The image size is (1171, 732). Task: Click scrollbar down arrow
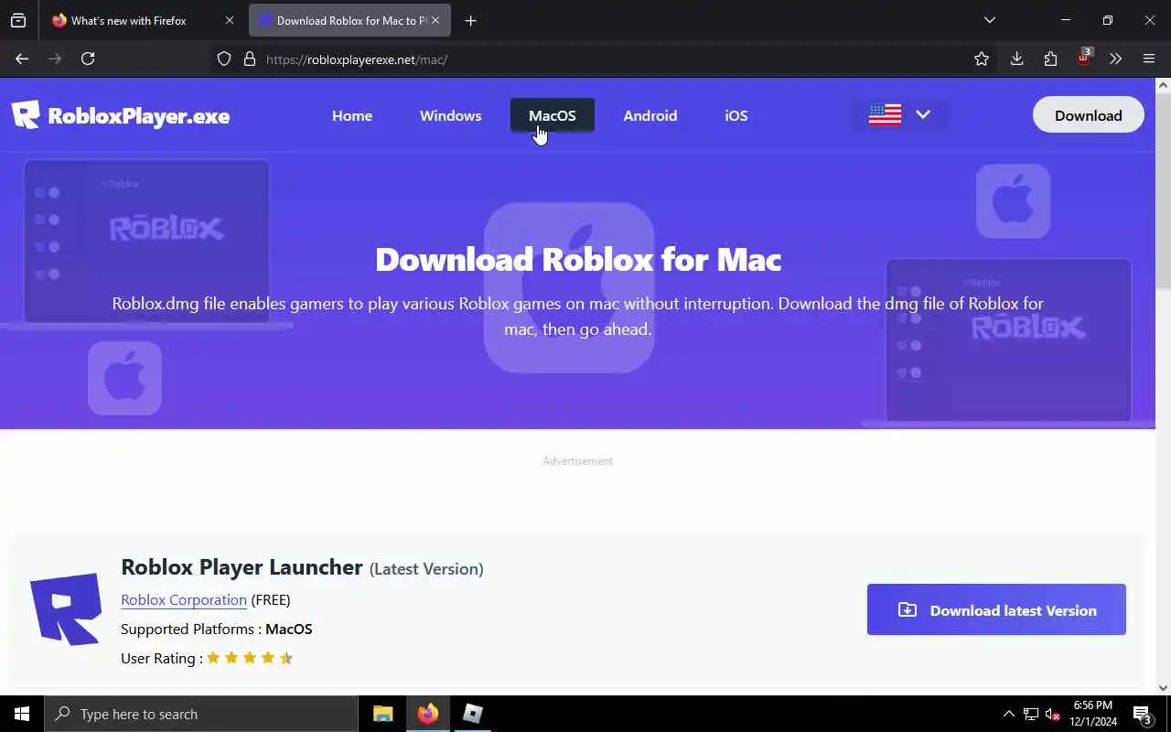click(x=1163, y=688)
